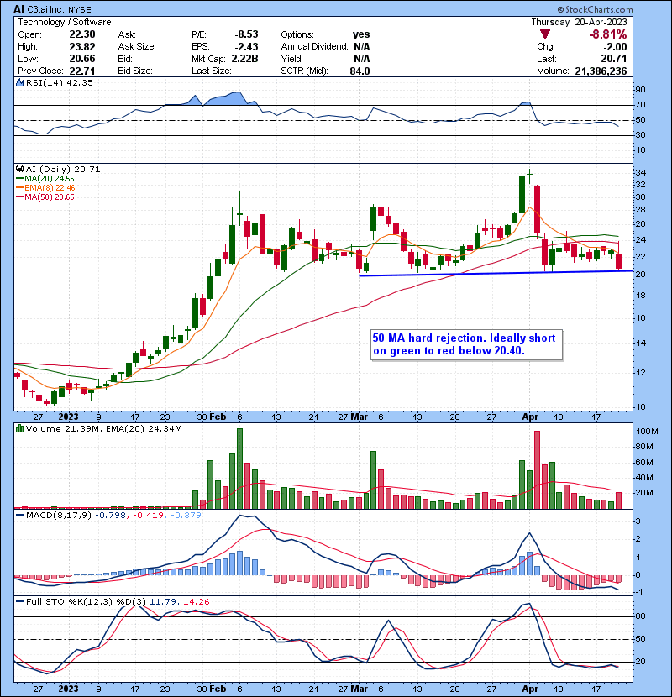Click the Volume figure 21,386,236
Viewport: 672px width, 697px height.
point(601,71)
